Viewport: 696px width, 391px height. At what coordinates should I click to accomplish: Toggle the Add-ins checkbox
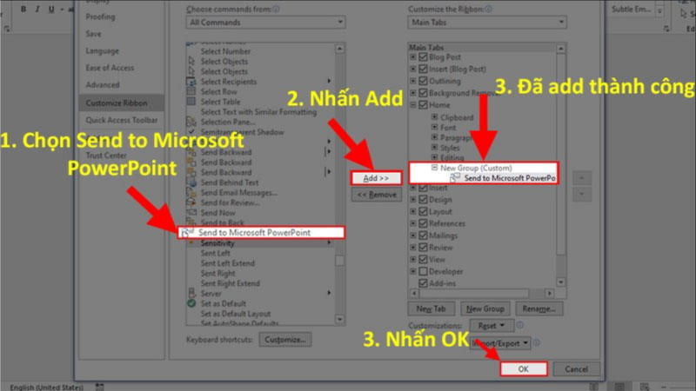(423, 283)
